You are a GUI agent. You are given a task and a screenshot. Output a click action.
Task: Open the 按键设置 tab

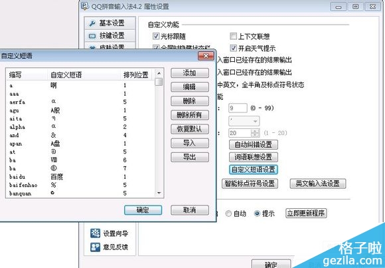pyautogui.click(x=110, y=36)
